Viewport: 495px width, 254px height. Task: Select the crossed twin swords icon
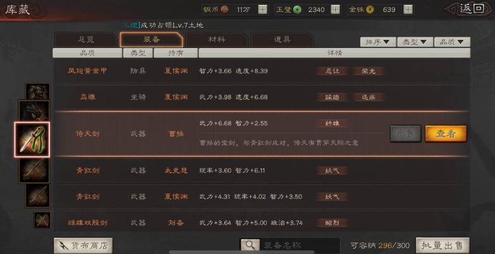42,220
